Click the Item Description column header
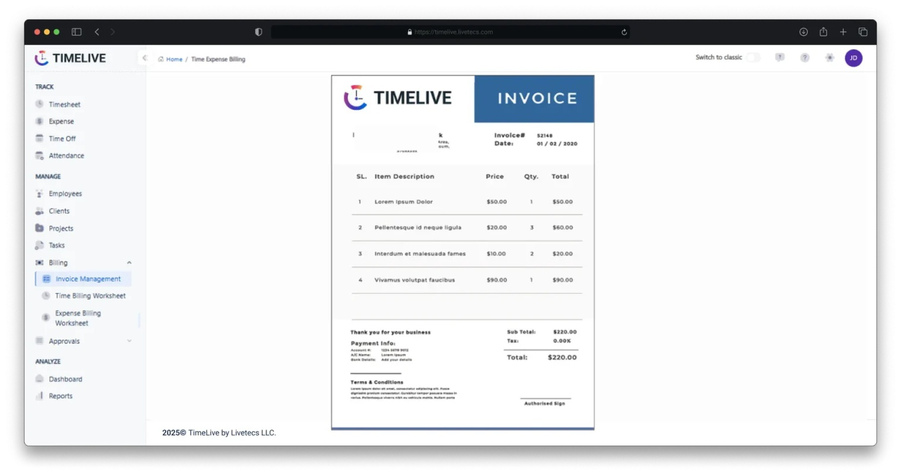This screenshot has height=475, width=901. (x=404, y=176)
